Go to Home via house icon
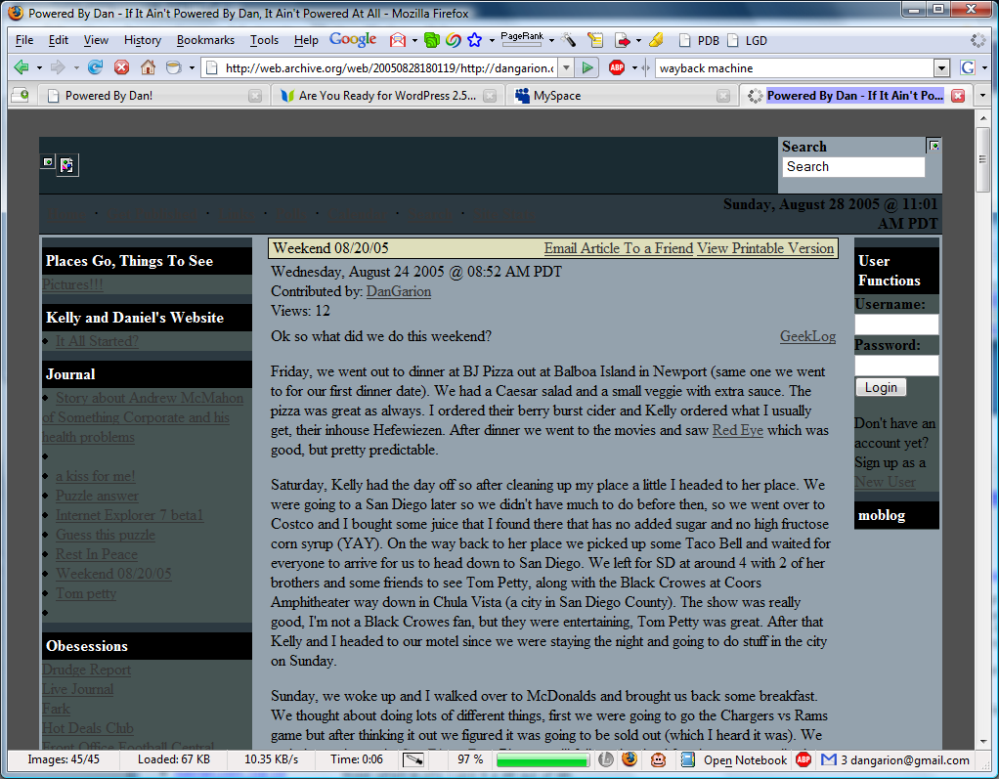The width and height of the screenshot is (999, 779). click(x=148, y=67)
